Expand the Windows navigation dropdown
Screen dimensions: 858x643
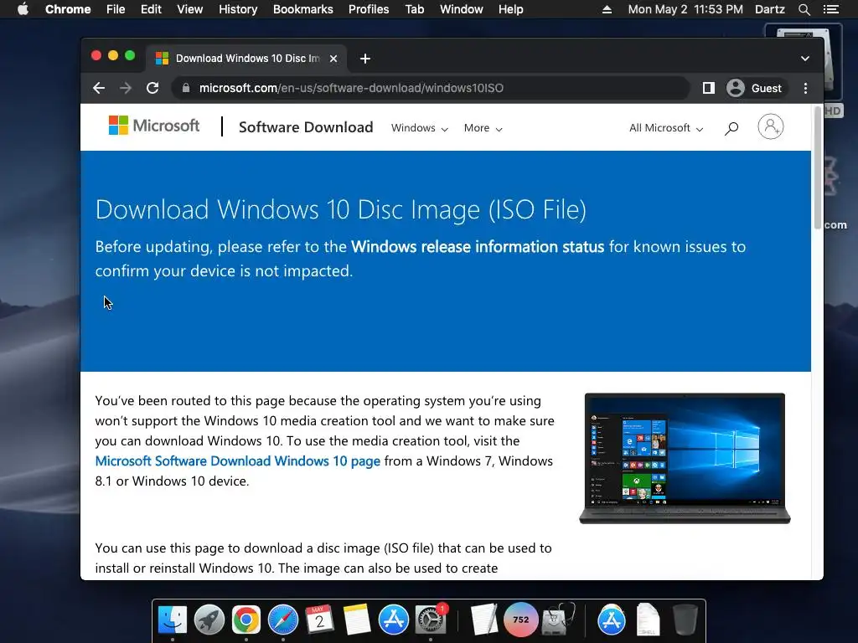(420, 128)
